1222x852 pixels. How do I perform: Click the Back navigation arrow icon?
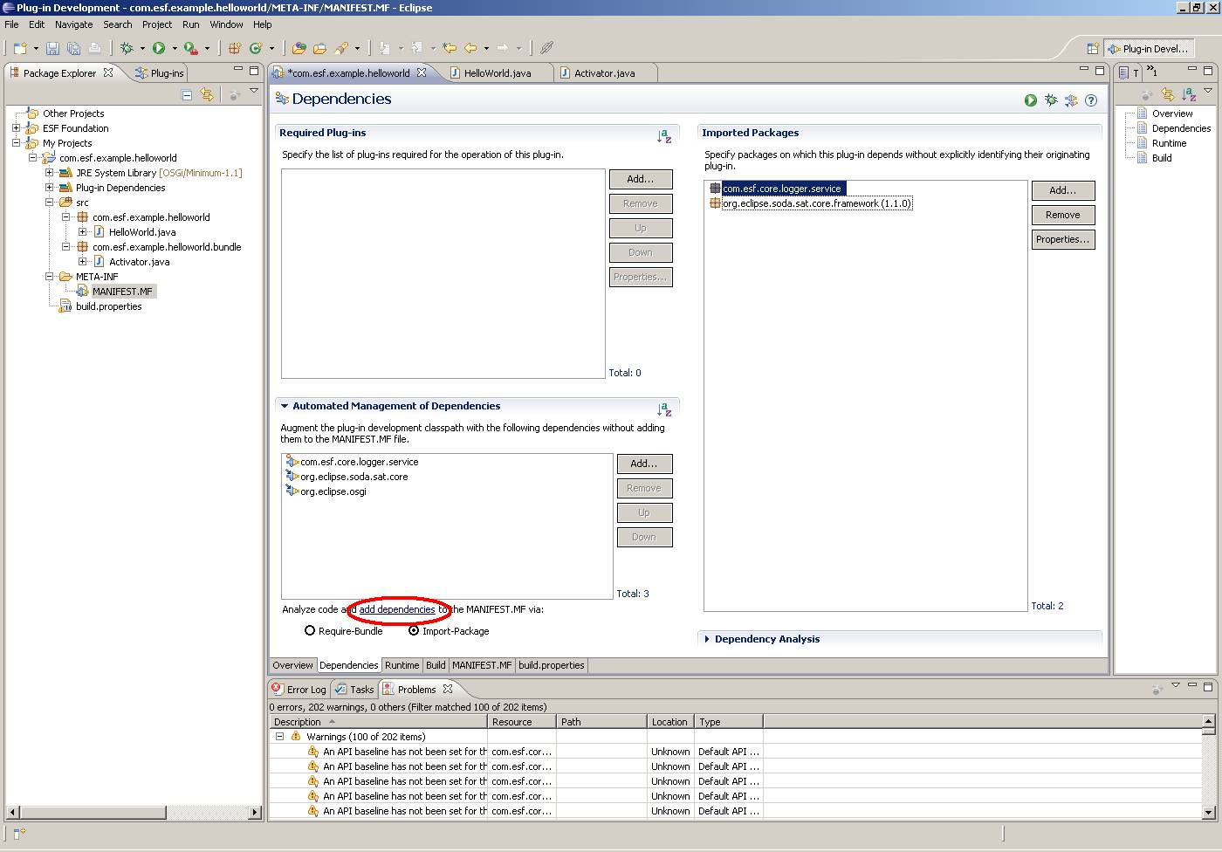(x=470, y=48)
